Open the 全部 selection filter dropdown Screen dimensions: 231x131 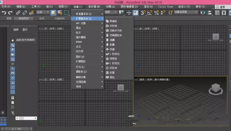click(x=43, y=12)
